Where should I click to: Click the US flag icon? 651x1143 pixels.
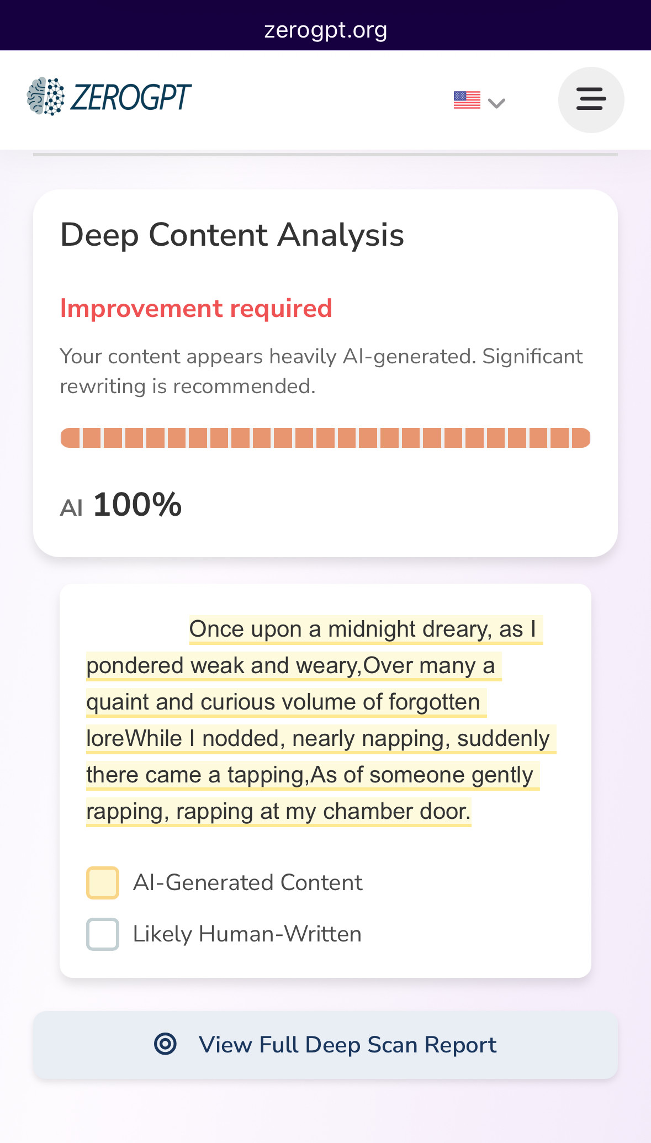click(x=467, y=100)
